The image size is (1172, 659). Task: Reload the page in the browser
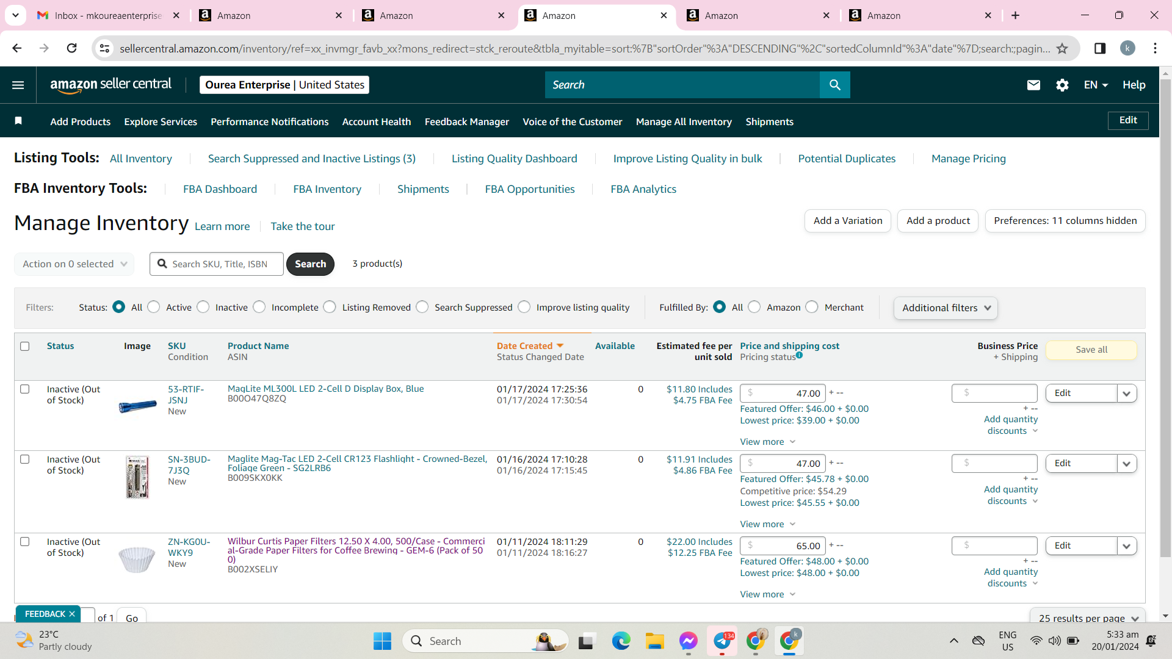point(71,48)
